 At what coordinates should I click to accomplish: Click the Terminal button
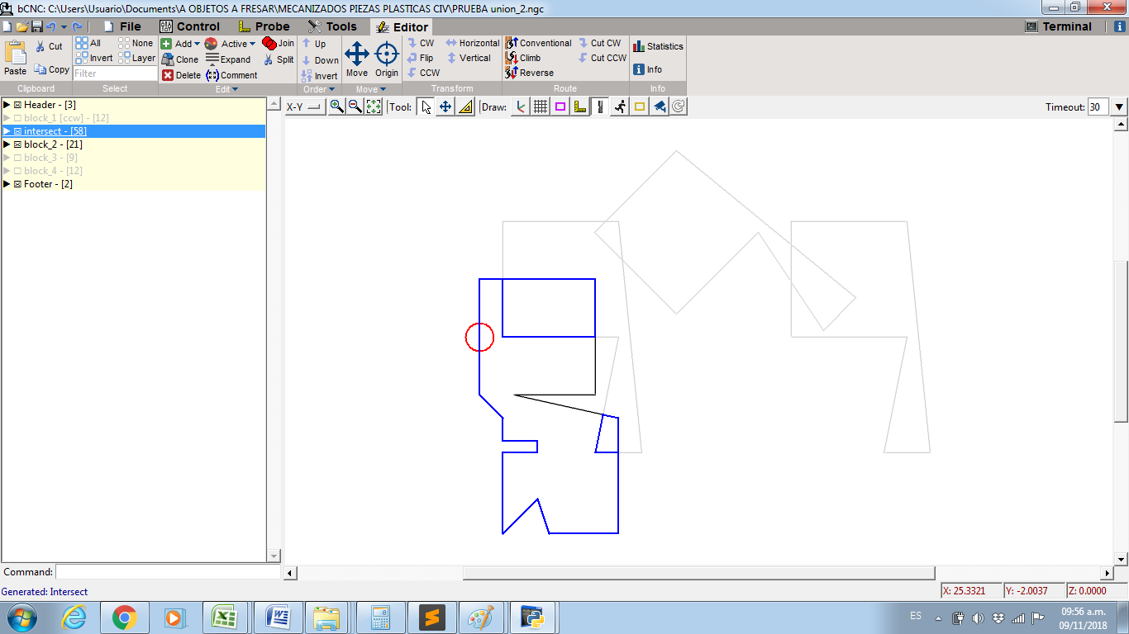1058,26
